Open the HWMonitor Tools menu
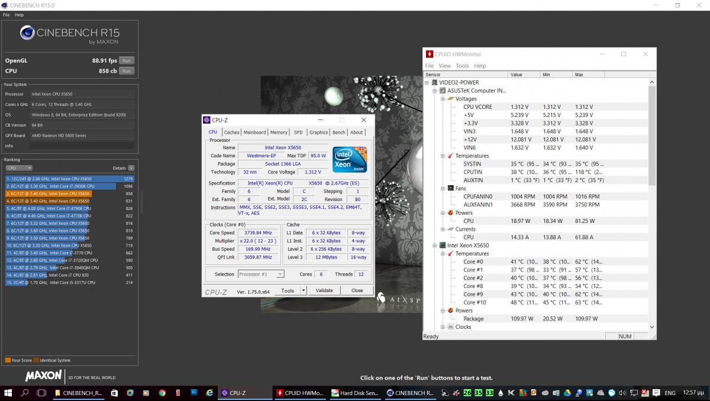 463,66
